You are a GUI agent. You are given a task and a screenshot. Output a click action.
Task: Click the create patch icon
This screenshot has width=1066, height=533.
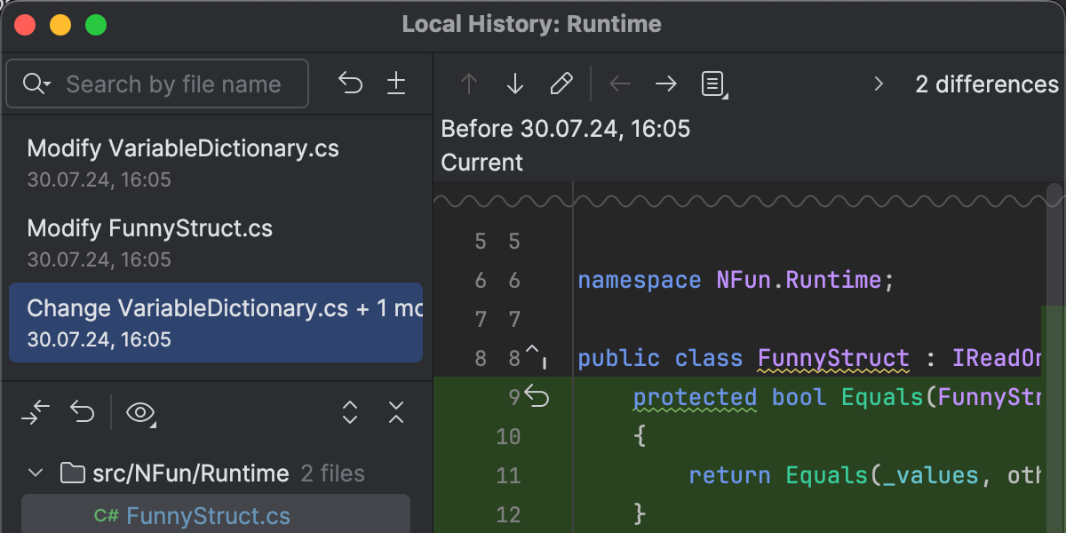(x=396, y=84)
